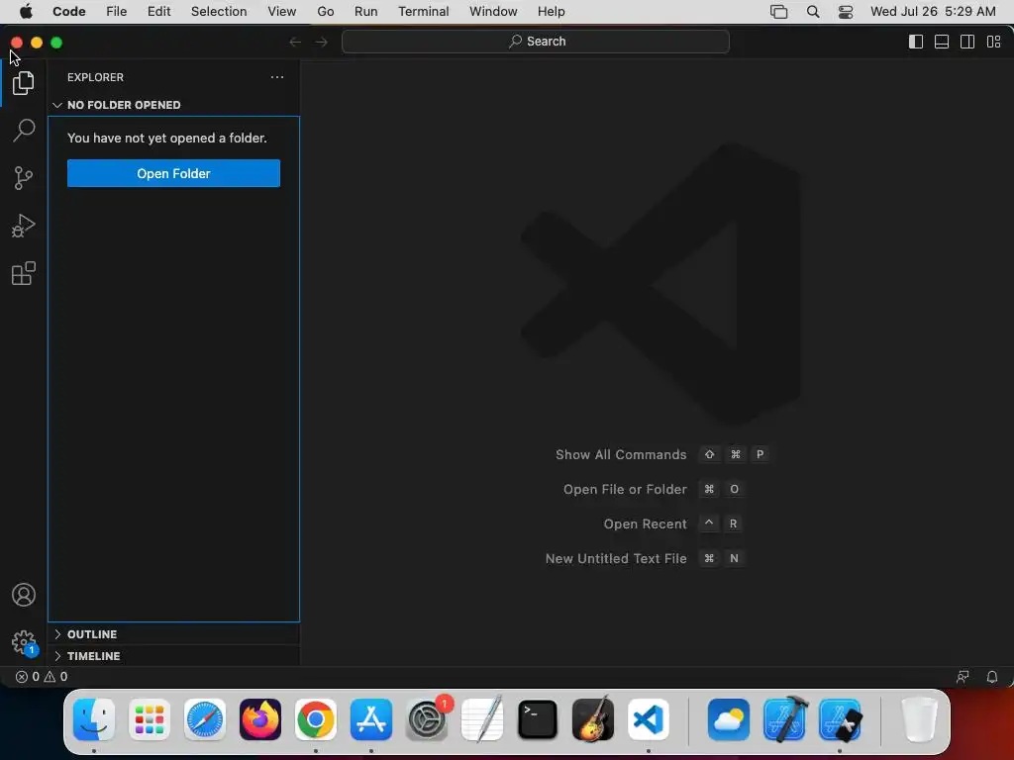Click the Stage Manager menu bar icon
The image size is (1014, 760).
[x=778, y=12]
